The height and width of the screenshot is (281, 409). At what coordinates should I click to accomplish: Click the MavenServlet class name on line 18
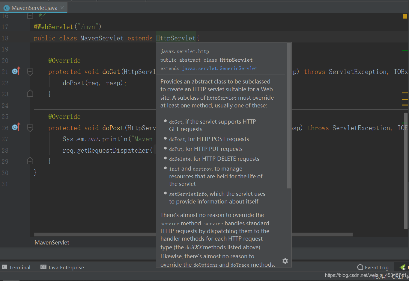[x=102, y=38]
